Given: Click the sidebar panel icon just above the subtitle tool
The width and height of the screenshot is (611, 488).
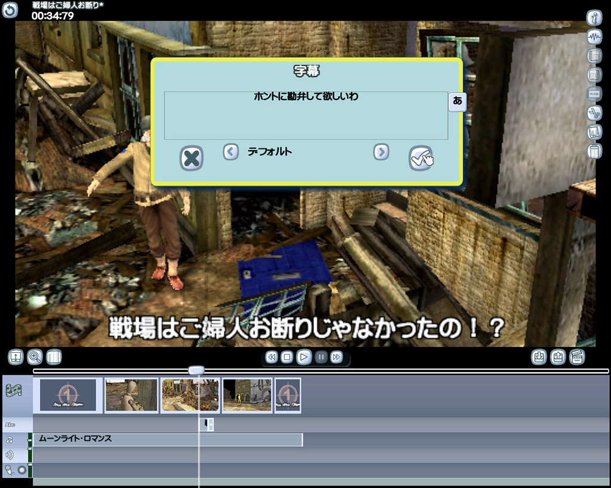Looking at the screenshot, I should click(x=595, y=74).
